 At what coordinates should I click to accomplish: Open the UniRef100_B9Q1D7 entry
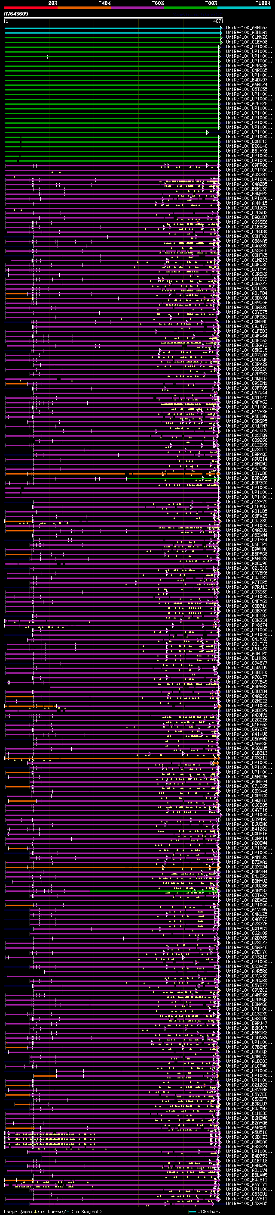pos(247,217)
